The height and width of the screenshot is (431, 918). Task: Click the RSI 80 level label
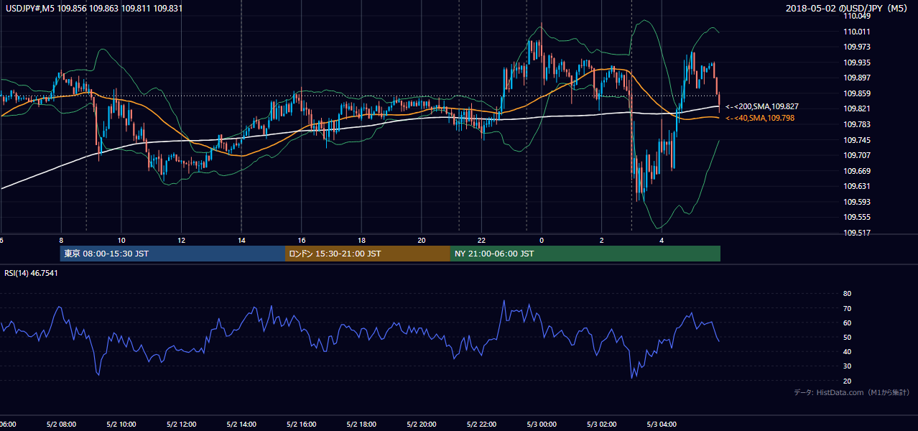point(847,294)
